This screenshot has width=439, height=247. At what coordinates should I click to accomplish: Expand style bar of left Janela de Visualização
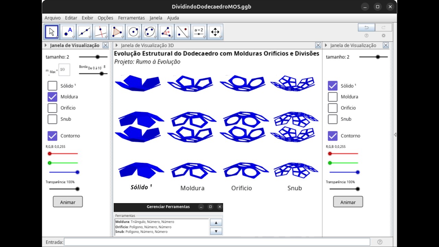[x=46, y=45]
